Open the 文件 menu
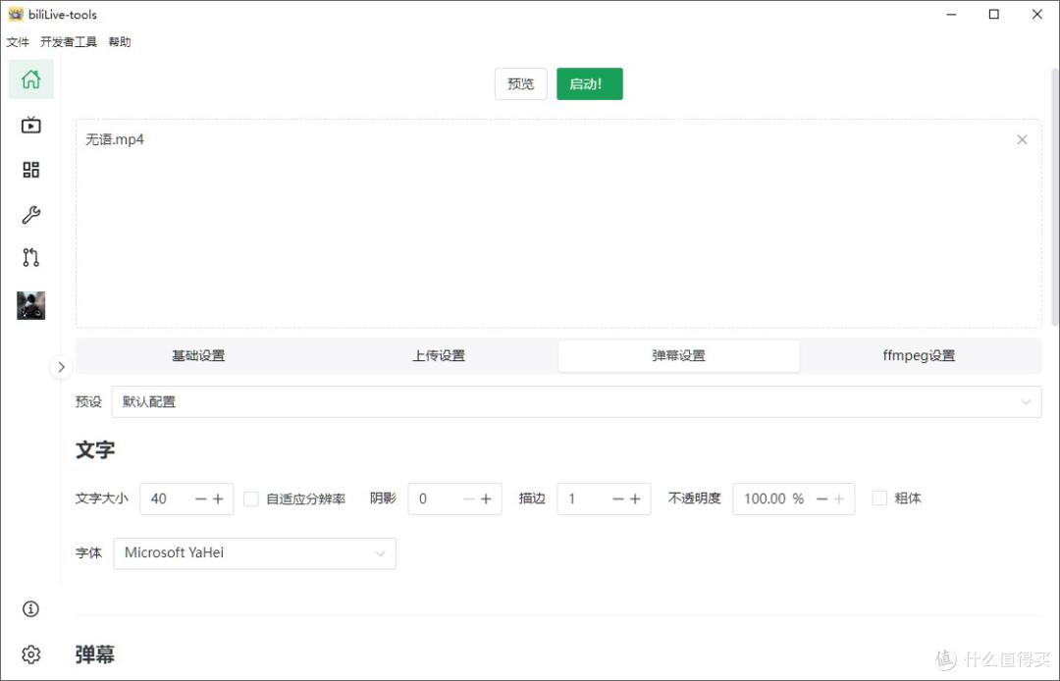1060x681 pixels. coord(18,41)
